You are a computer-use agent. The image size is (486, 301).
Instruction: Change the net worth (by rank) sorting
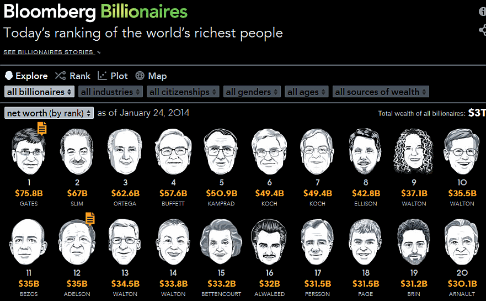pyautogui.click(x=49, y=113)
